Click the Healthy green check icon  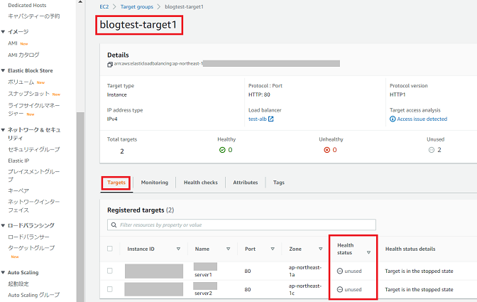(x=222, y=150)
